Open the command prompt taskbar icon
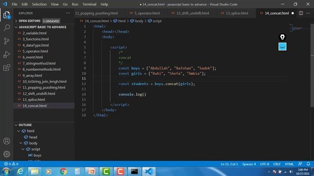 pos(134,172)
